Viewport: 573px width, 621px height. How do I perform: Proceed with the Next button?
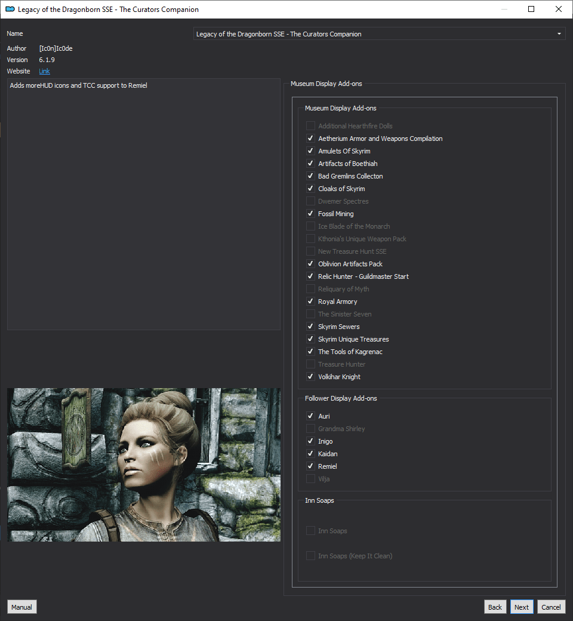[x=522, y=607]
